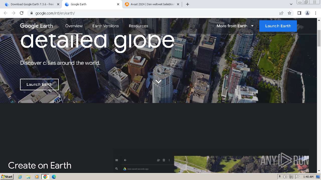Open media player from taskbar
Screen dimensions: 321x180
(x=37, y=177)
